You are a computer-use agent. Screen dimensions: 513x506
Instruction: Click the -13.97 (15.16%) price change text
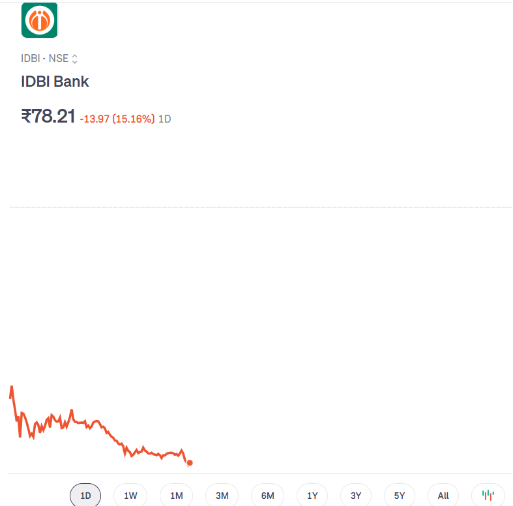(x=117, y=119)
